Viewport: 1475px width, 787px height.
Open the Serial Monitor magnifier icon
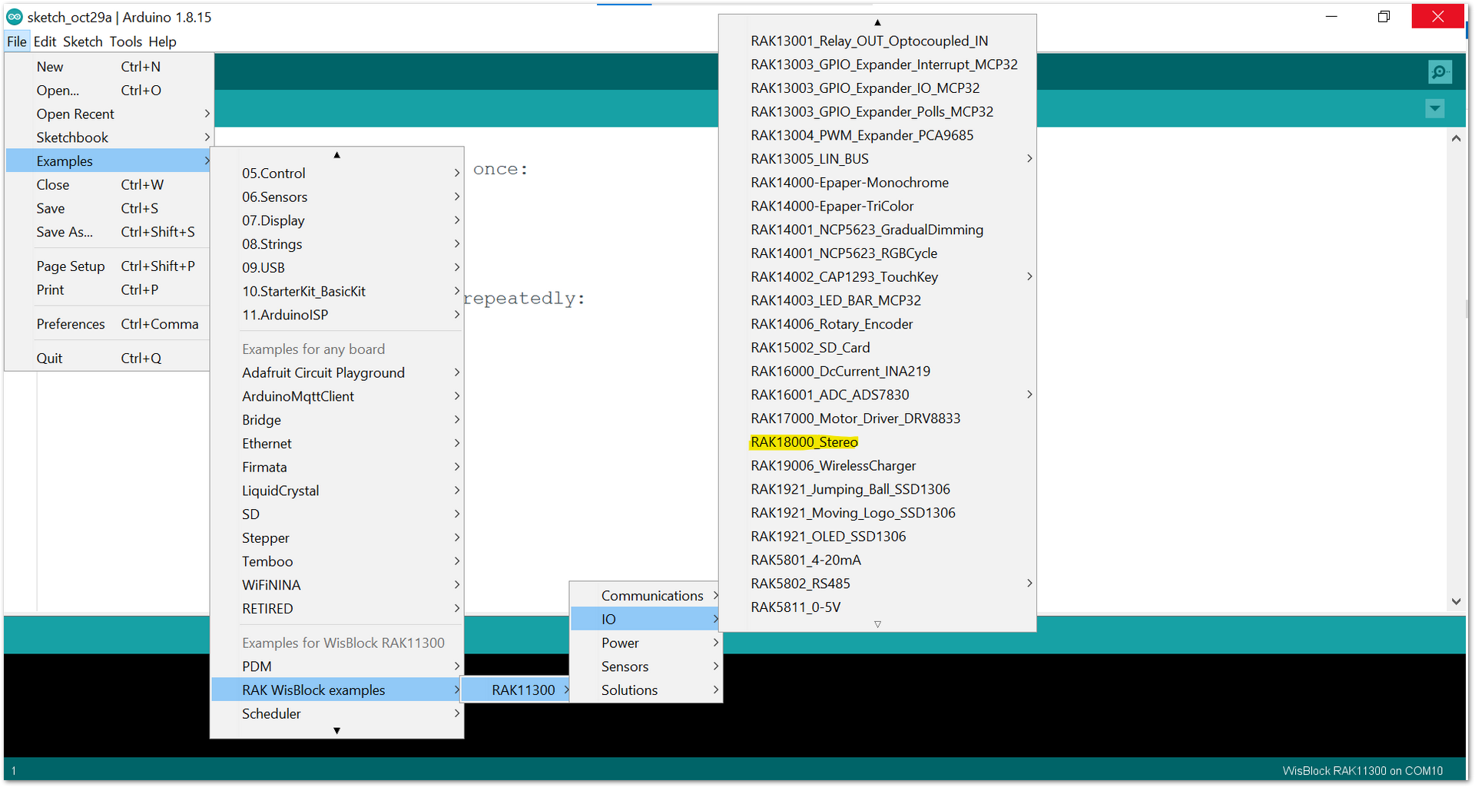coord(1440,72)
